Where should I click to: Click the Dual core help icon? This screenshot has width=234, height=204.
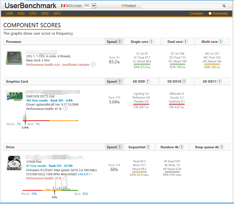(185, 42)
